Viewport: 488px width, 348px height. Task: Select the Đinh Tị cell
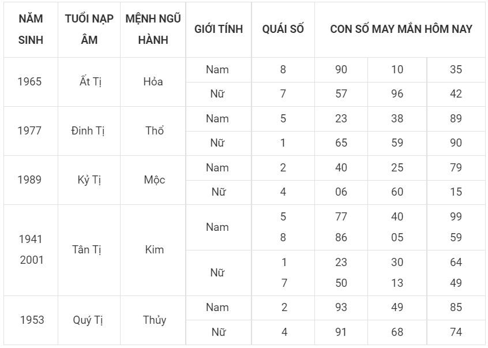[x=89, y=131]
